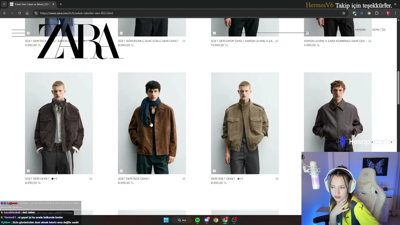This screenshot has width=400, height=225.
Task: Open grey bomber jacket photo
Action: pos(338,112)
